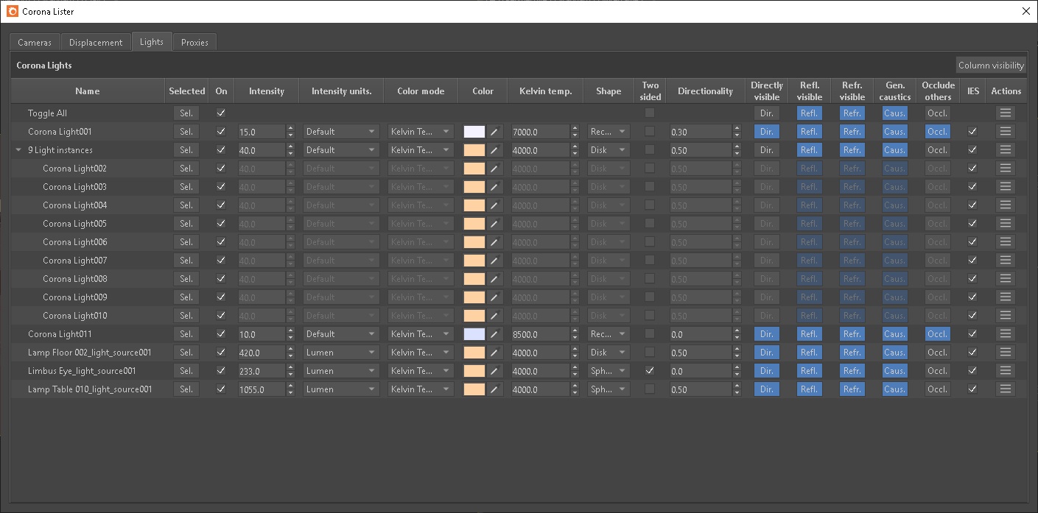Image resolution: width=1038 pixels, height=513 pixels.
Task: Open Intensity units dropdown for Corona Light001
Action: (x=341, y=132)
